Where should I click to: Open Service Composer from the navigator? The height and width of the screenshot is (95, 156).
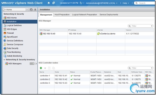pos(15,44)
